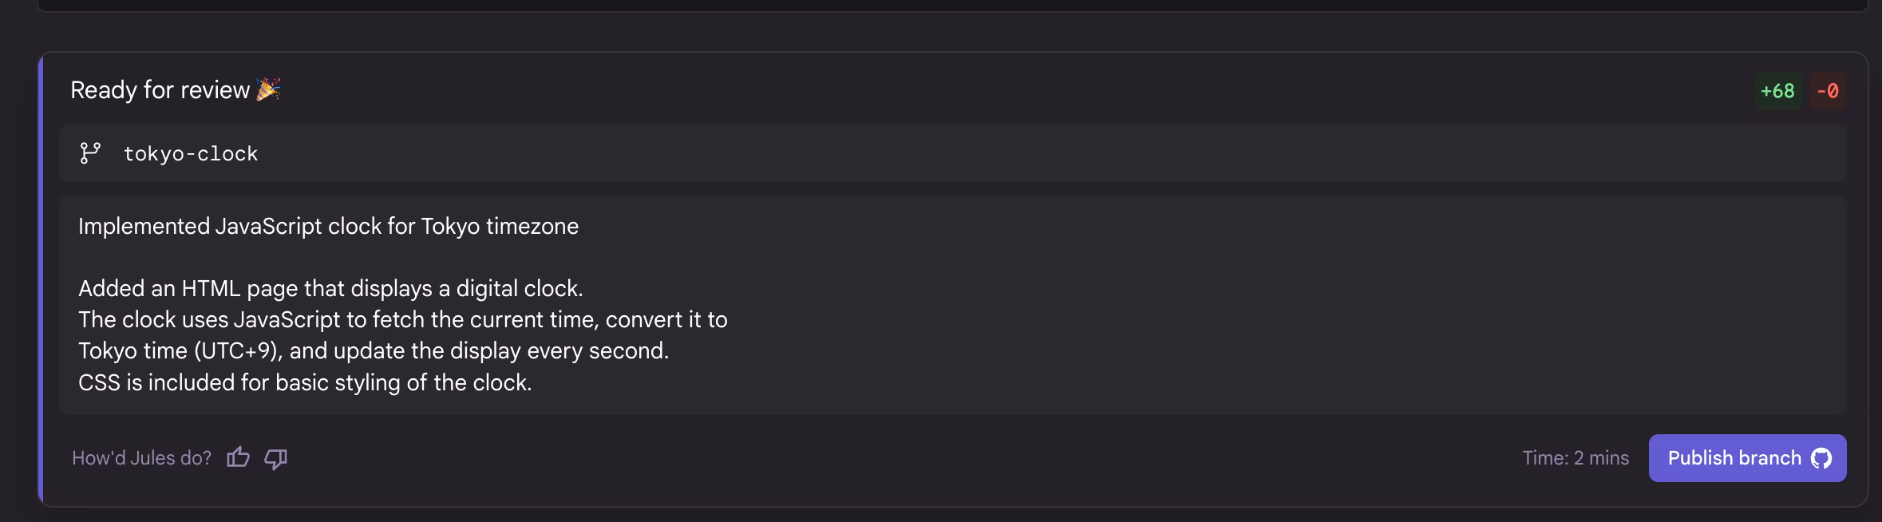Click the git branch icon beside tokyo-clock
This screenshot has height=522, width=1882.
(x=90, y=153)
